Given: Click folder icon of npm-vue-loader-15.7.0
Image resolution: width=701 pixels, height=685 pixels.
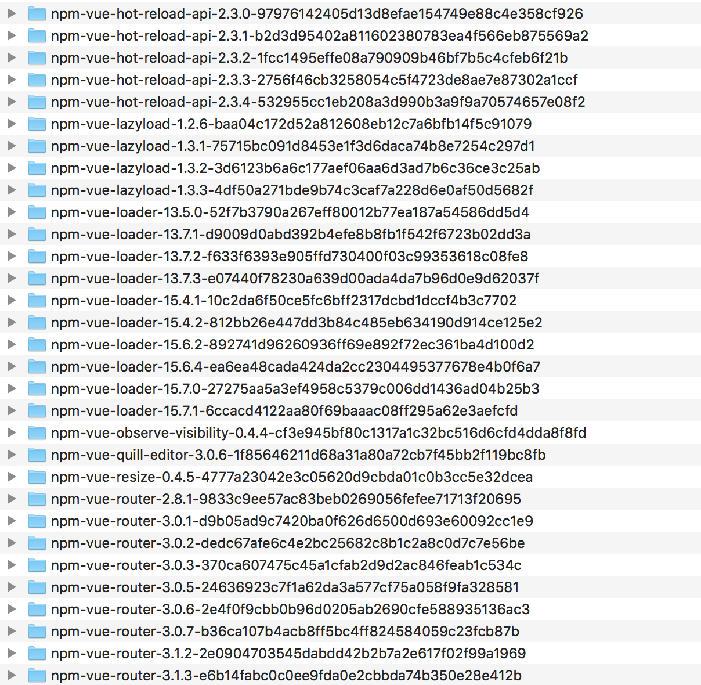Looking at the screenshot, I should click(x=37, y=388).
